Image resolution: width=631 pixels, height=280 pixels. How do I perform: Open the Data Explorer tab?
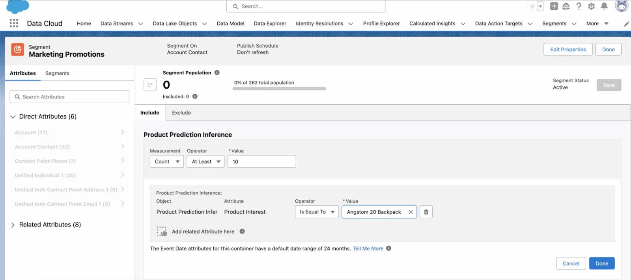pos(270,24)
